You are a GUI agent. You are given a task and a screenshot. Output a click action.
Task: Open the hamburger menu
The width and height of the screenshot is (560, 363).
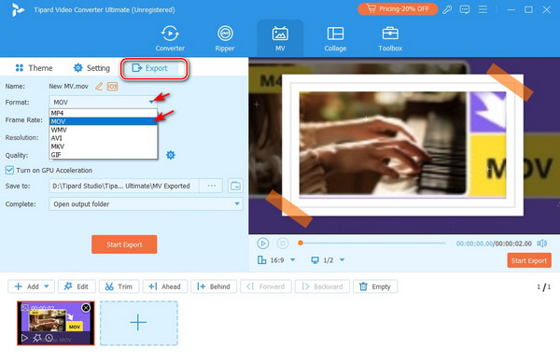(483, 9)
